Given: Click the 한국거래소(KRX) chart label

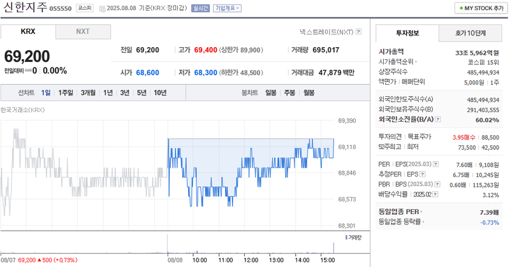Looking at the screenshot, I should click(x=22, y=110).
